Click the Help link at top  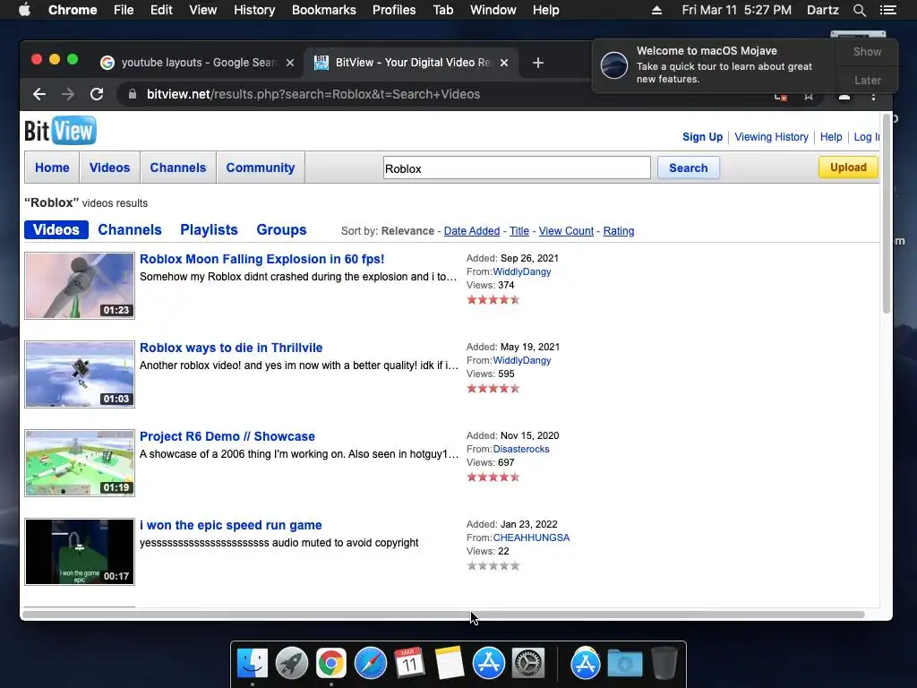[x=831, y=137]
